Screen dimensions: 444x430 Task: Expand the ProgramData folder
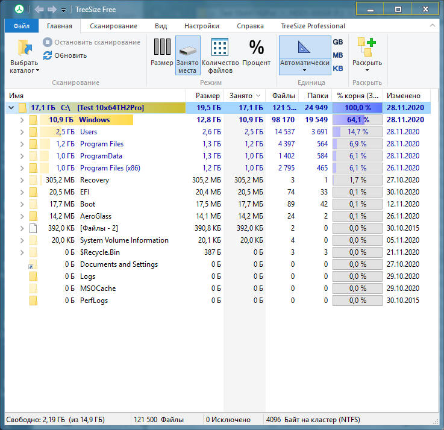click(x=22, y=156)
